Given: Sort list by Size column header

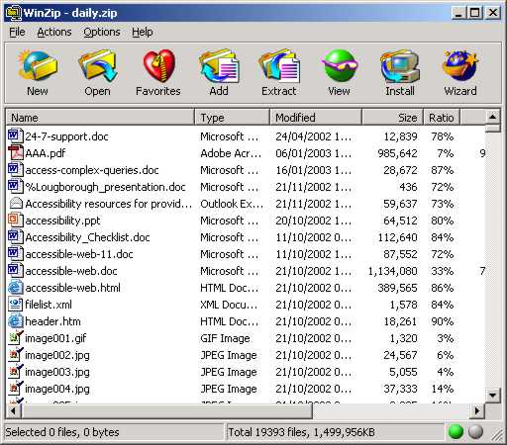Looking at the screenshot, I should [x=392, y=118].
